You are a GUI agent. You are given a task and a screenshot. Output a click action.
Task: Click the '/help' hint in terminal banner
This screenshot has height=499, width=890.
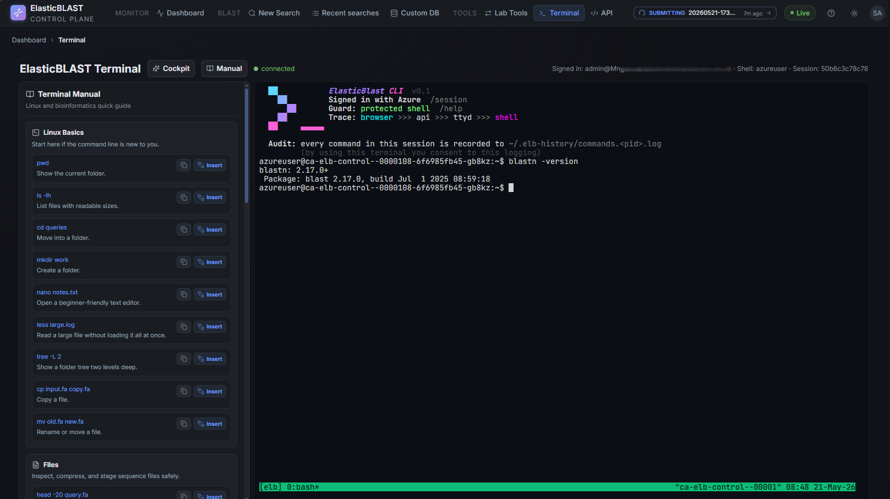(x=451, y=108)
